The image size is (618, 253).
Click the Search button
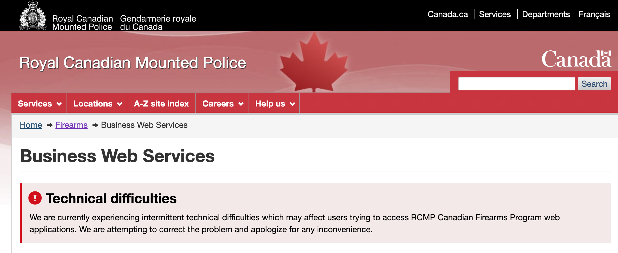coord(594,84)
